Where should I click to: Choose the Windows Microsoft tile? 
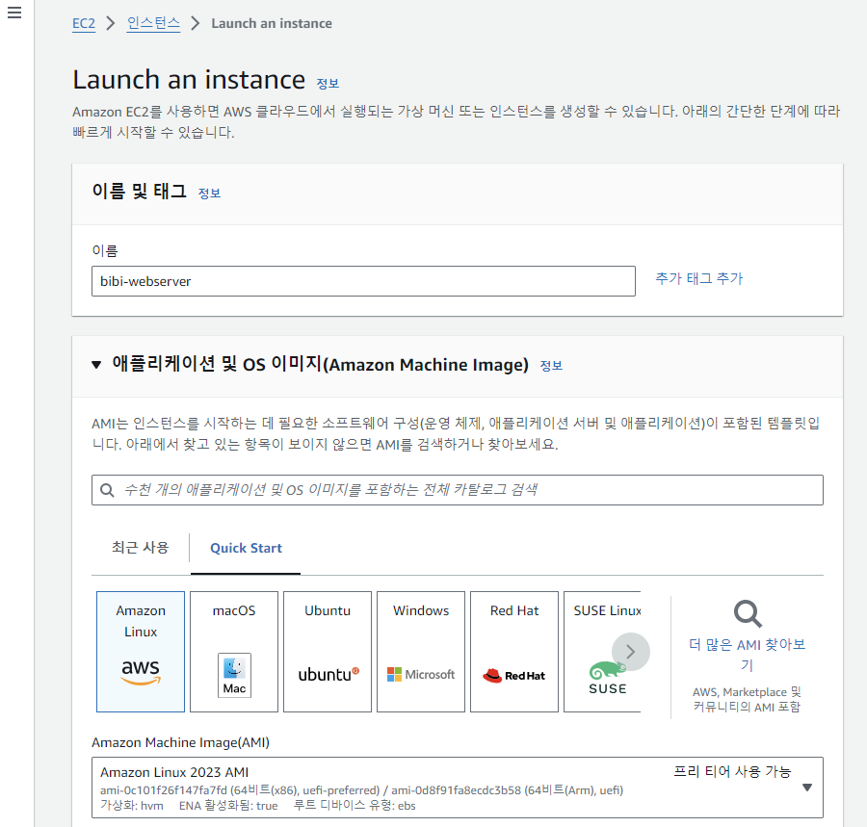pyautogui.click(x=421, y=652)
